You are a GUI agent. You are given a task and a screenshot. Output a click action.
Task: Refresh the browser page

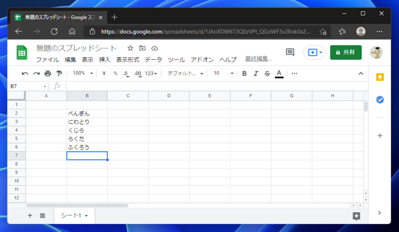(x=54, y=32)
